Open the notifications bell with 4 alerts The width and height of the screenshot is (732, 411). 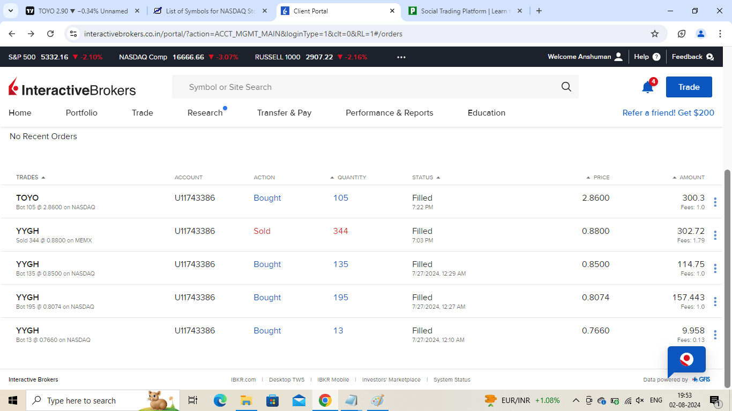click(x=648, y=87)
